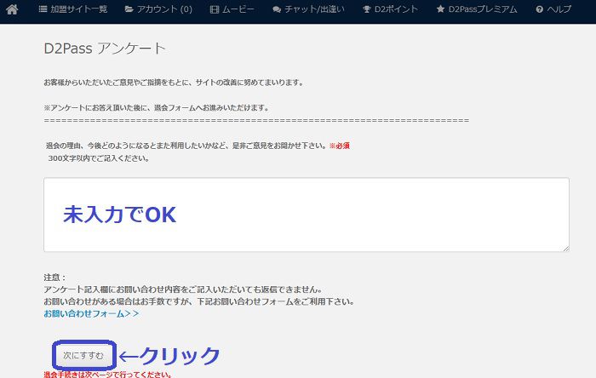Go to the home page via house icon
The width and height of the screenshot is (596, 378).
tap(12, 9)
